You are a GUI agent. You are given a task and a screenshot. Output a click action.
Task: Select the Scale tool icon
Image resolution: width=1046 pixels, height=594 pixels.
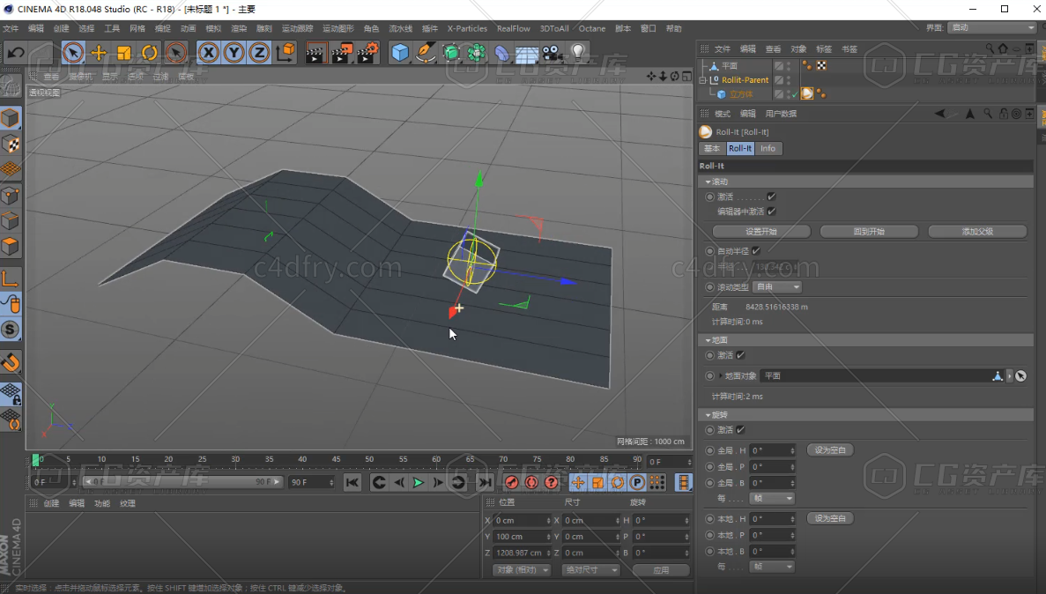[124, 53]
